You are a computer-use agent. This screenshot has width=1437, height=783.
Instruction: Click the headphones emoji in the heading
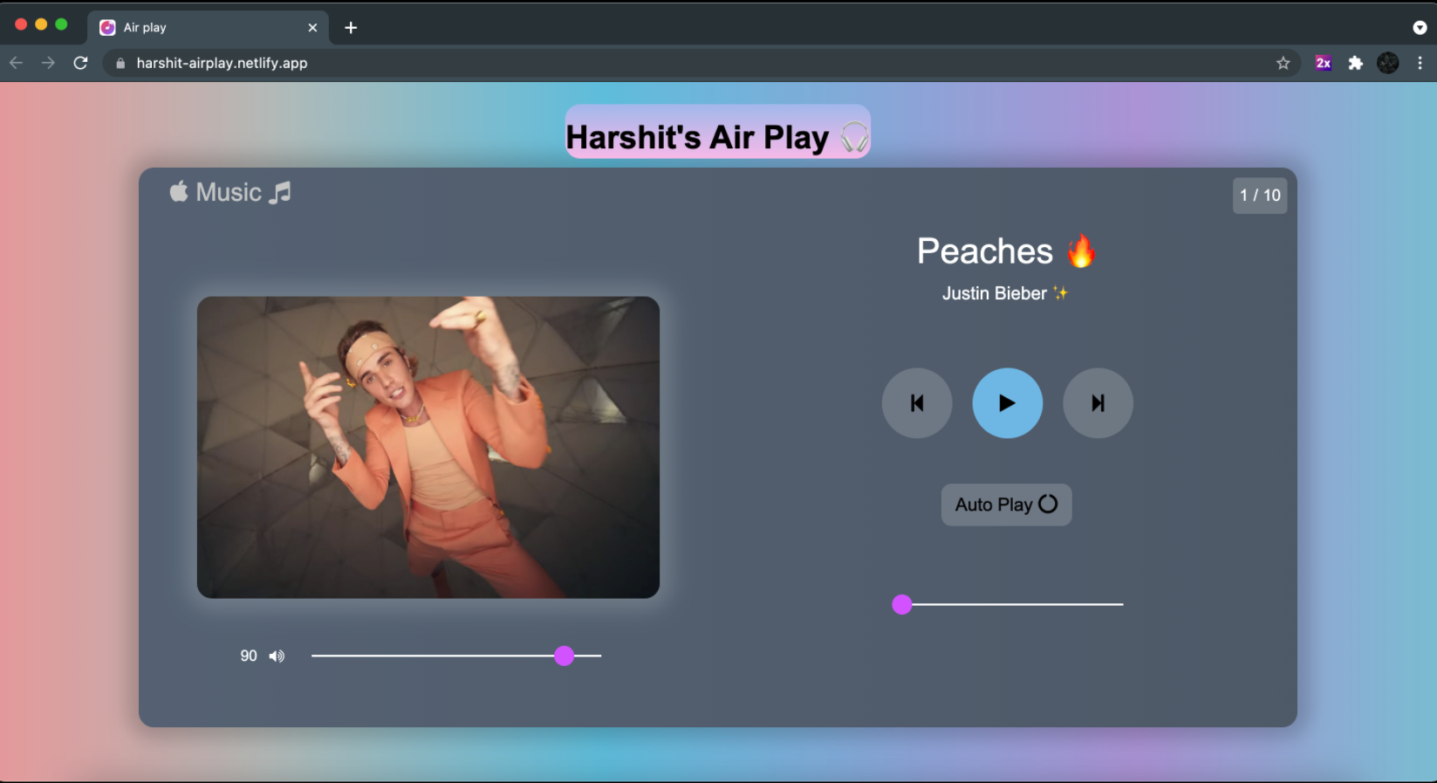coord(855,137)
